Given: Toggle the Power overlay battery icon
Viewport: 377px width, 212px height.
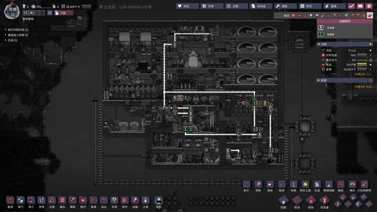Looking at the screenshot, I should pyautogui.click(x=299, y=15).
